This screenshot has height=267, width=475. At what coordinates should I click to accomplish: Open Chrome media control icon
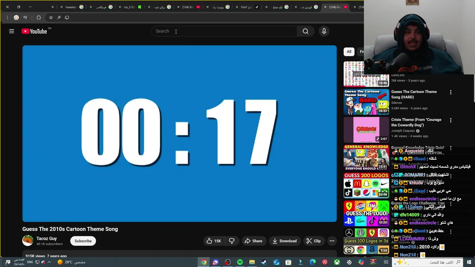click(x=25, y=17)
